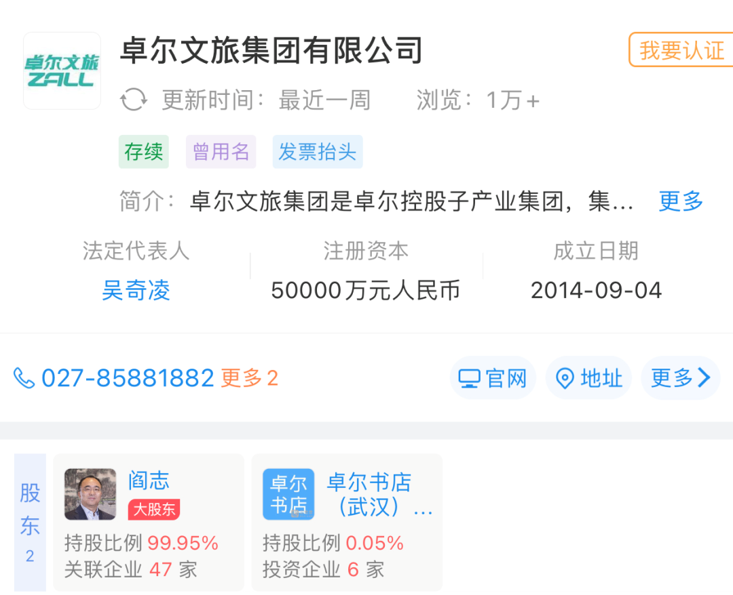733x595 pixels.
Task: Tap the red 大股东 badge
Action: 154,509
